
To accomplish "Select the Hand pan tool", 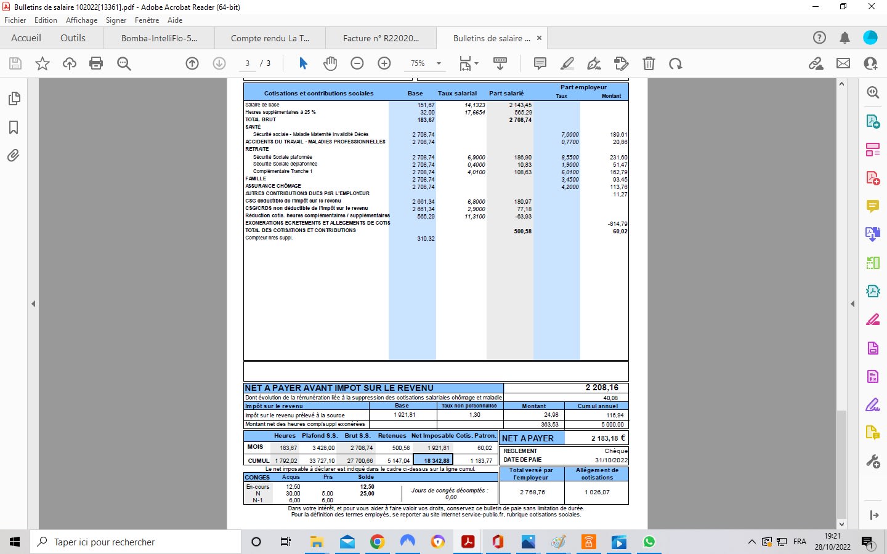I will point(330,63).
